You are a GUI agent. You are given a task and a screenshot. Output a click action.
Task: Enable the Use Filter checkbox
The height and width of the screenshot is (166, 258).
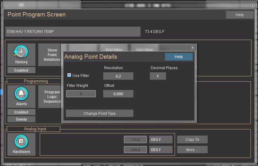pos(69,76)
